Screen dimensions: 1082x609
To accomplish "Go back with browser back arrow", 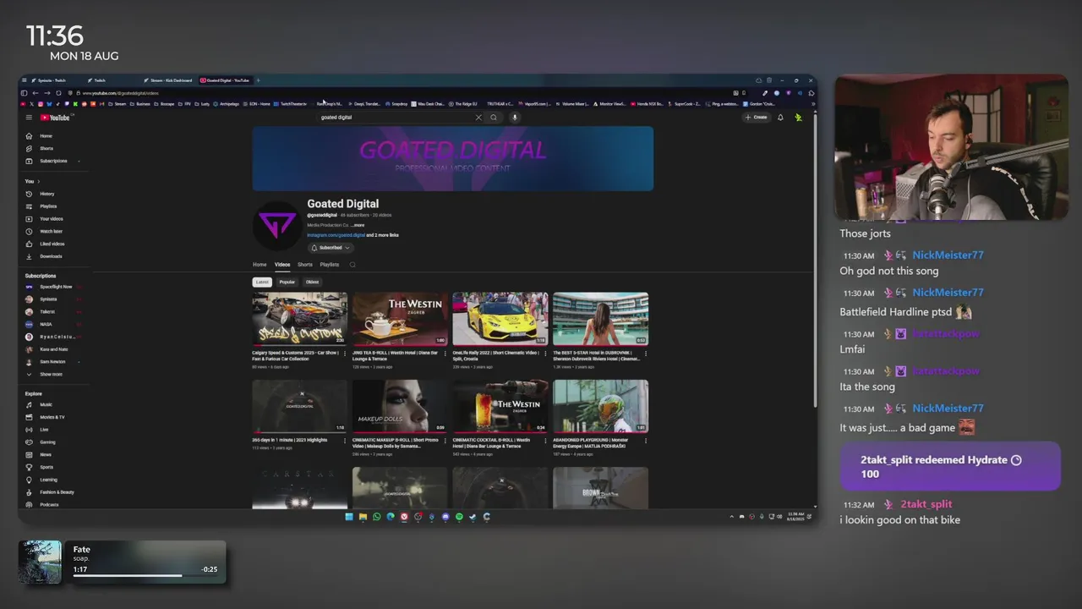I will click(x=35, y=93).
